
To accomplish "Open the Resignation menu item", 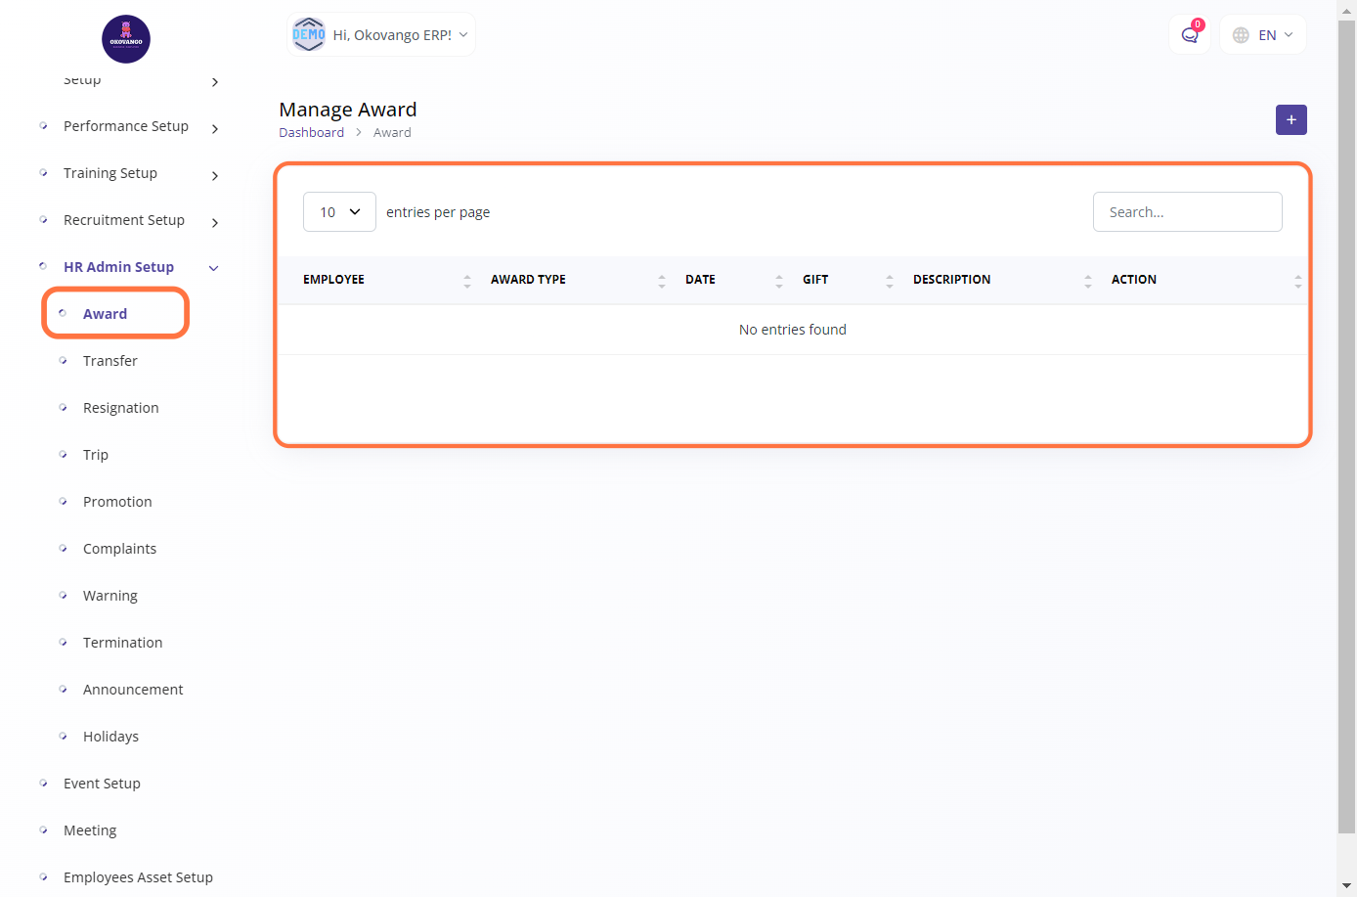I will (121, 408).
